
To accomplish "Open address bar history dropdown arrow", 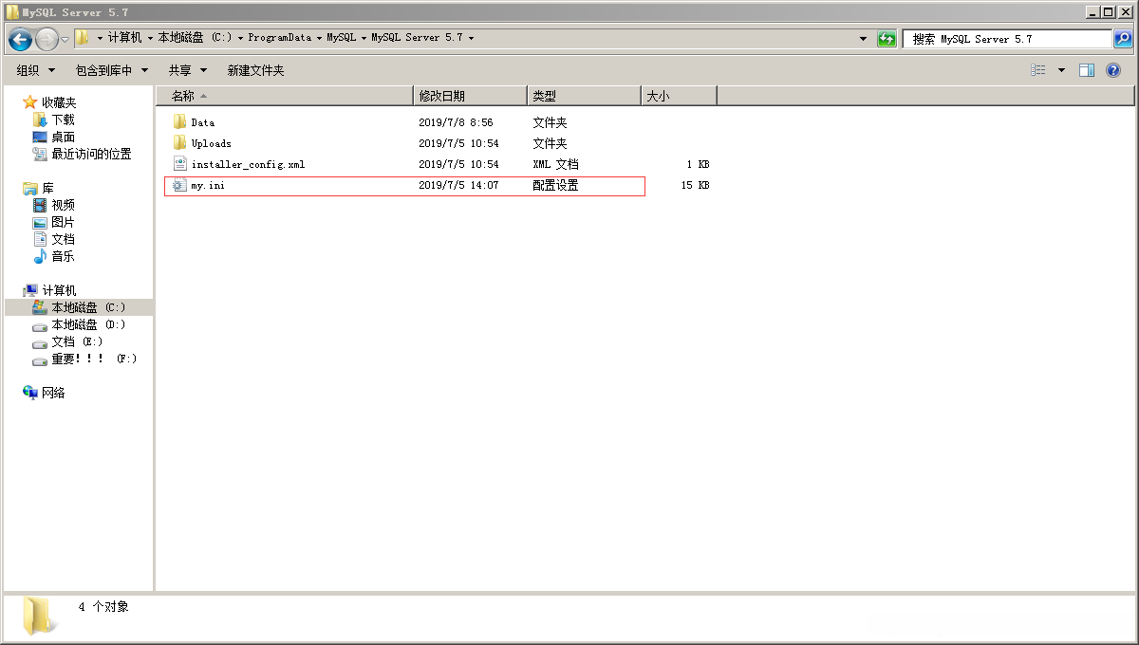I will point(863,39).
